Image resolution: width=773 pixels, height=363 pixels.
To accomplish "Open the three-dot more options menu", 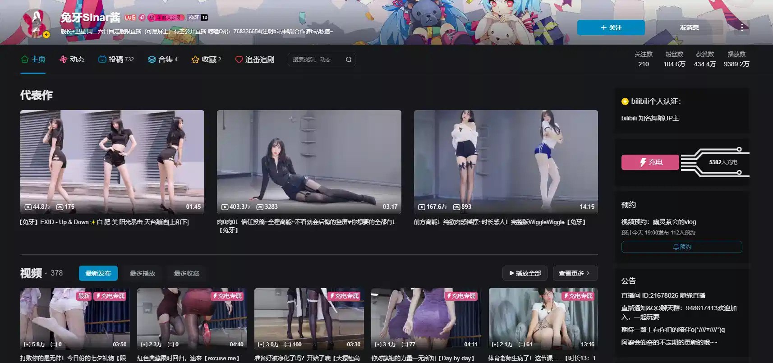I will coord(742,28).
